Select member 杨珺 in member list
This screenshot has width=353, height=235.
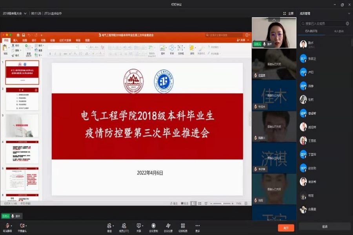point(325,195)
